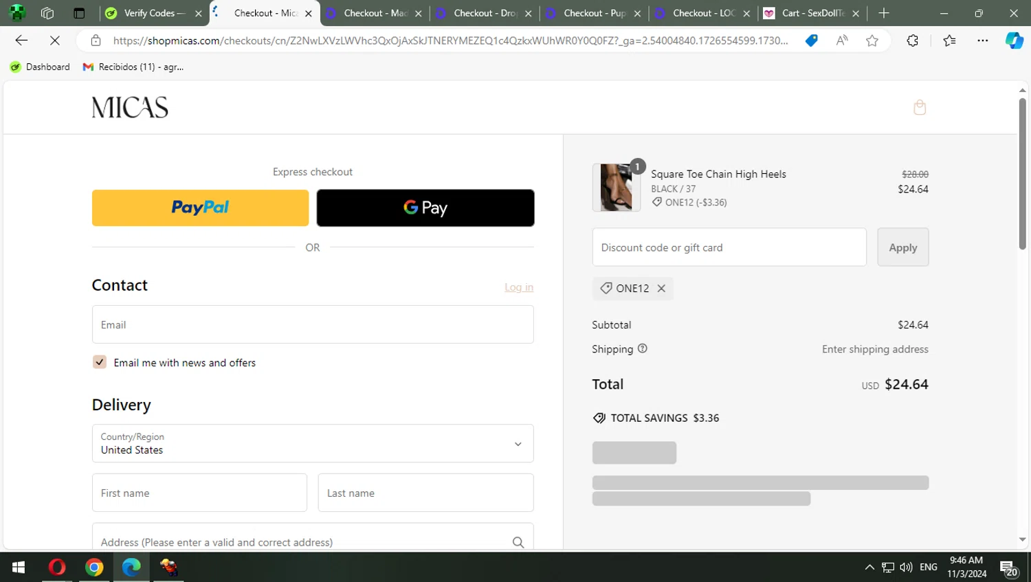
Task: Switch to the Cart - SexDollTe tab
Action: tap(813, 13)
